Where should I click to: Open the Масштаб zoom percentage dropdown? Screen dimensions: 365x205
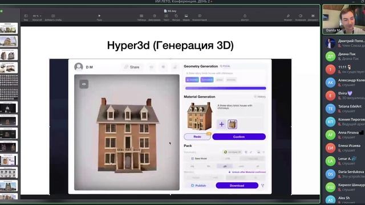point(36,16)
